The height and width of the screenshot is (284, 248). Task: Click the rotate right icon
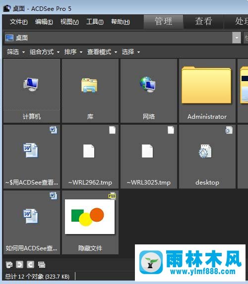[x=30, y=265]
